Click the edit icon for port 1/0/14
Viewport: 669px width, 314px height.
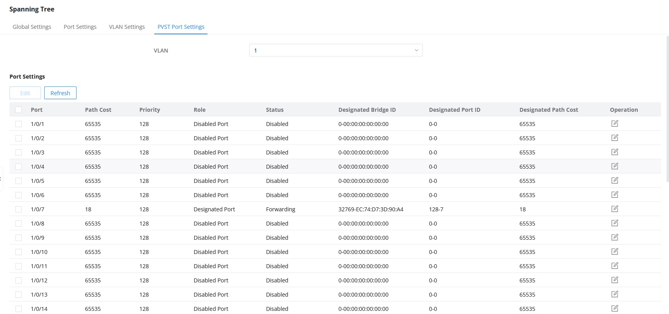[615, 308]
